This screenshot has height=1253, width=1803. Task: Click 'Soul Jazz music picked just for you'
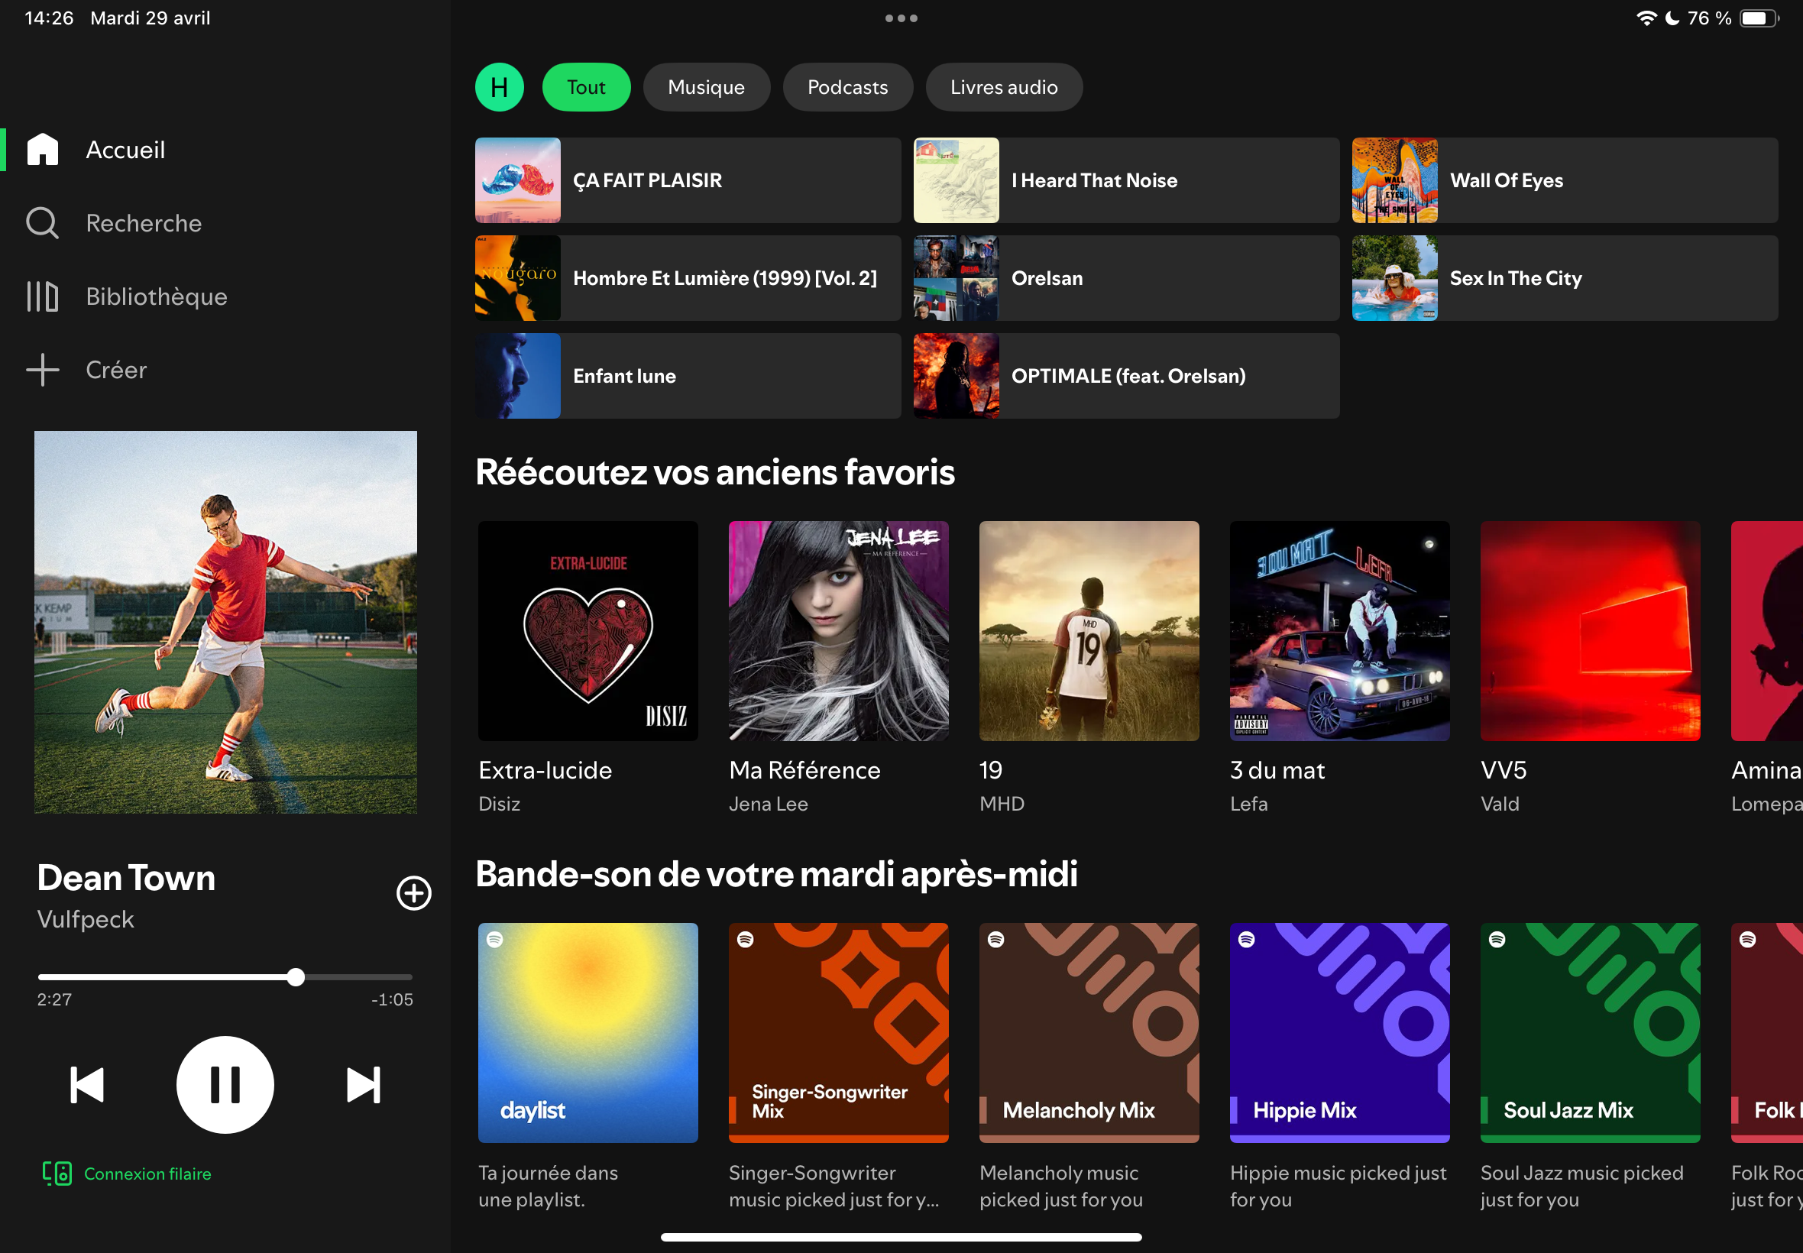pyautogui.click(x=1581, y=1187)
